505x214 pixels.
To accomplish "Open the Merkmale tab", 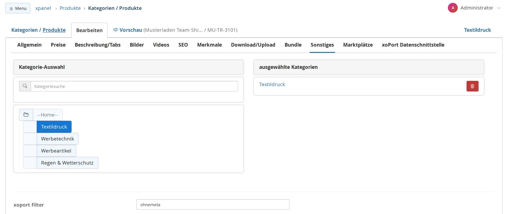I will pyautogui.click(x=209, y=45).
